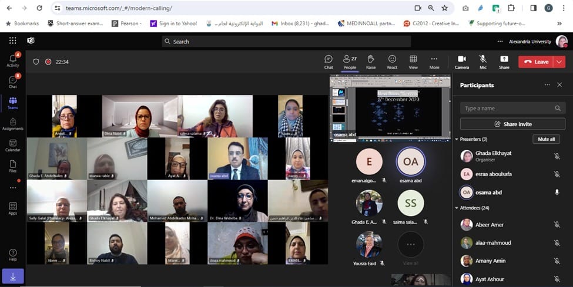Open the View layout options
Viewport: 573px width, 287px height.
pos(413,62)
